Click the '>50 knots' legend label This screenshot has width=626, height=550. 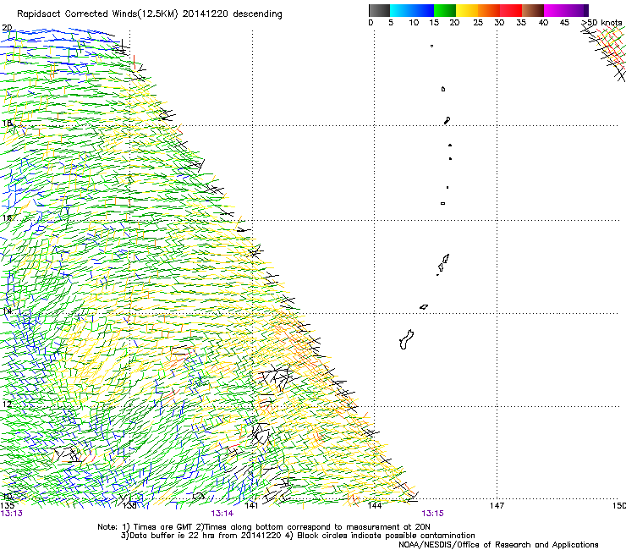click(x=601, y=23)
